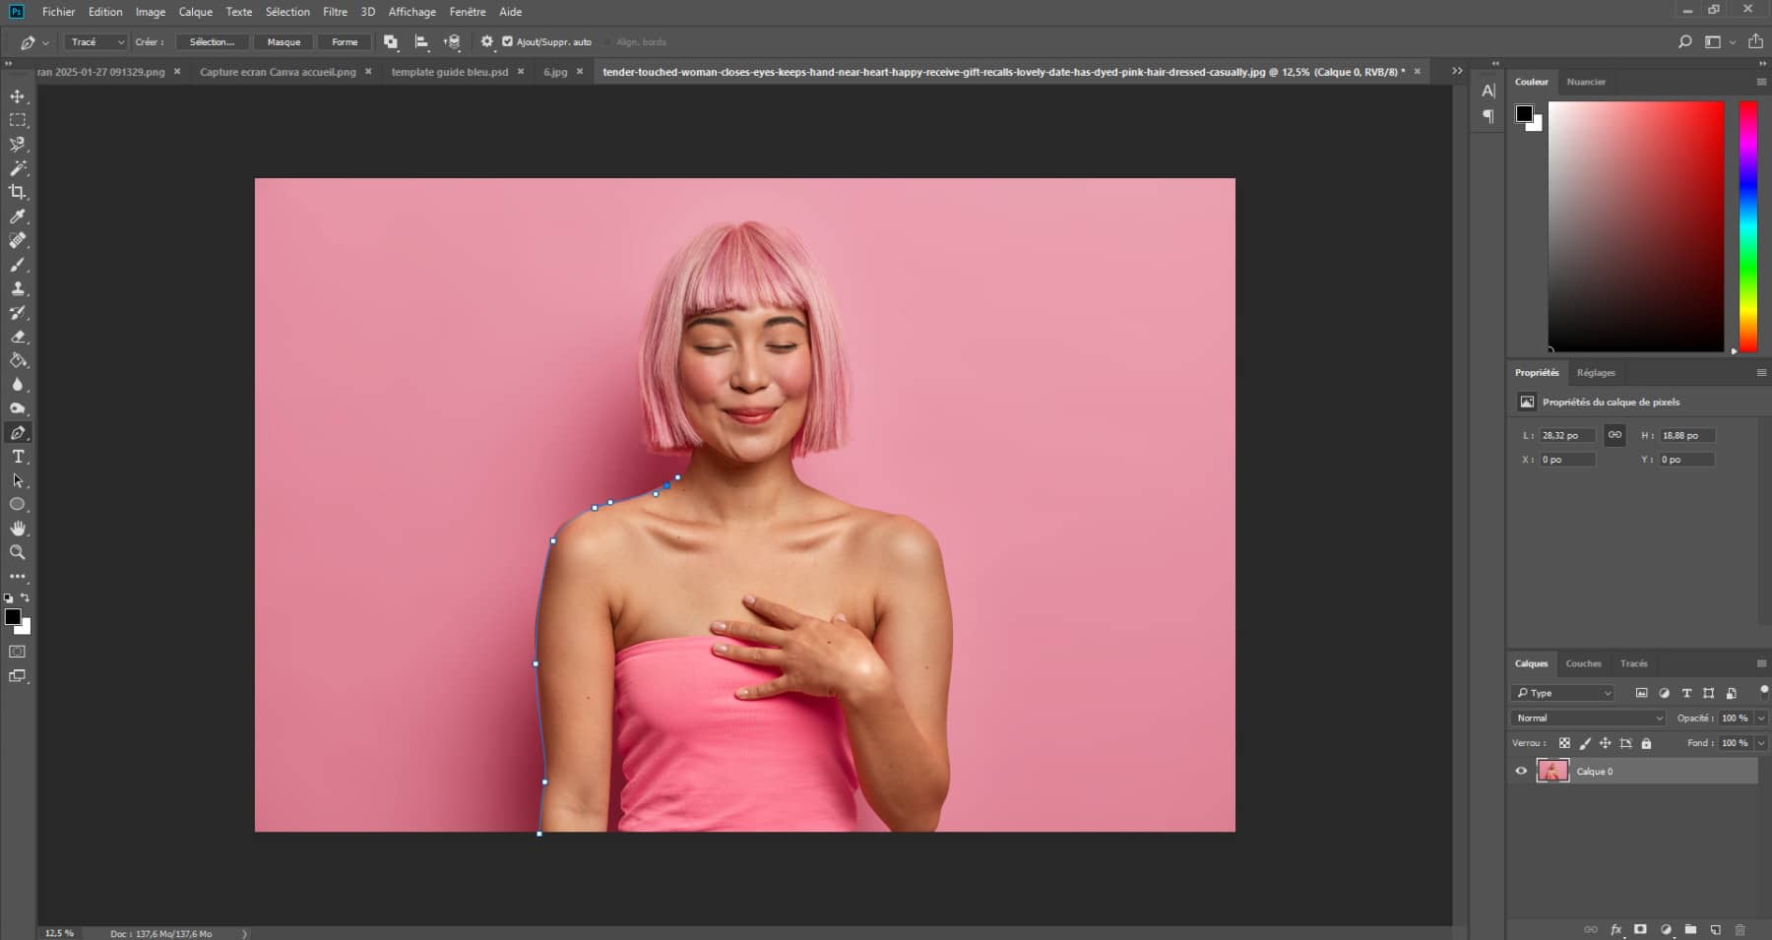Open the template guide bleu.psd document
Viewport: 1772px width, 940px height.
coord(450,72)
